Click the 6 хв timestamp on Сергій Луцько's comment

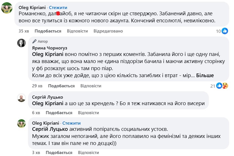coord(36,113)
